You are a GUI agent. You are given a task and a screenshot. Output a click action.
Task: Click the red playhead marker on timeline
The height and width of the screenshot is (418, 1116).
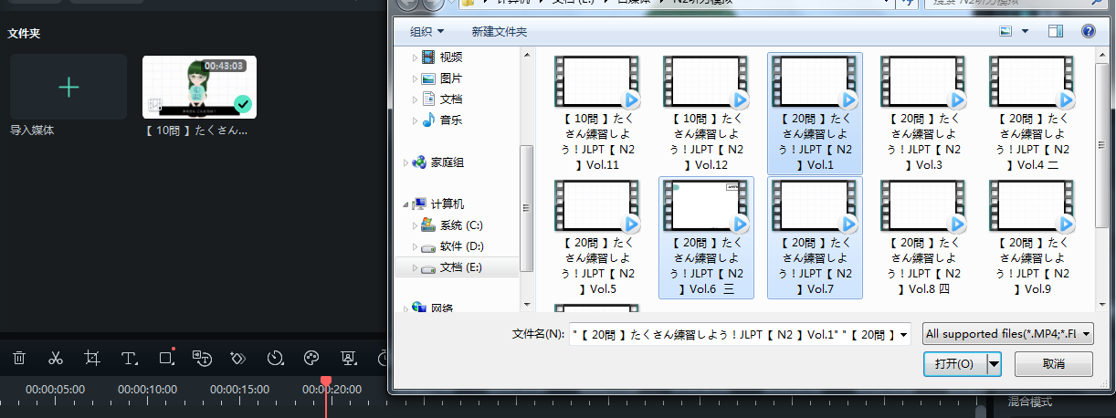tap(325, 381)
